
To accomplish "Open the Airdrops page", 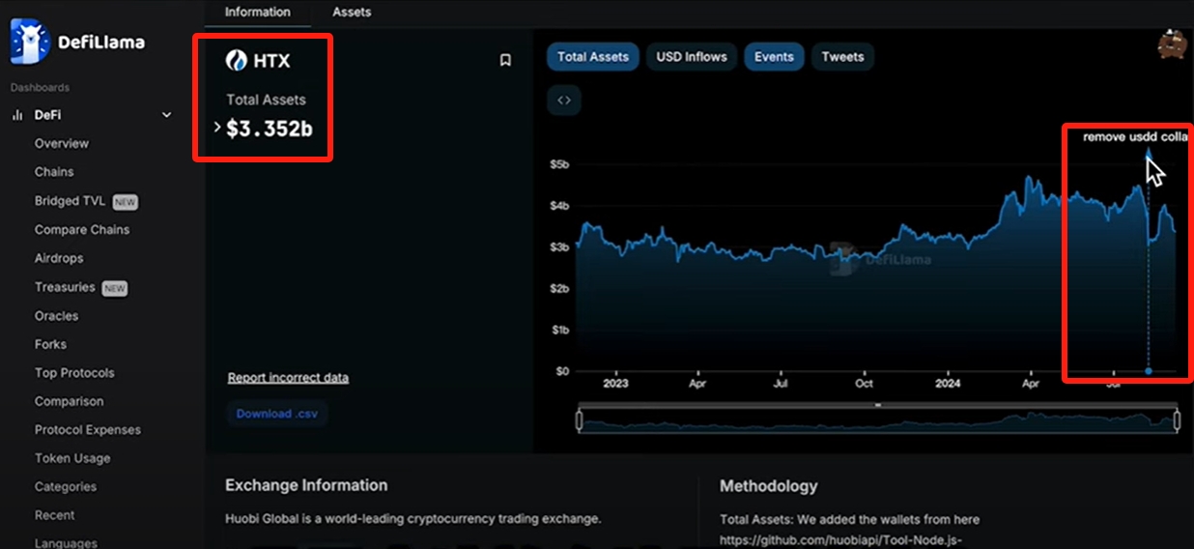I will (59, 258).
